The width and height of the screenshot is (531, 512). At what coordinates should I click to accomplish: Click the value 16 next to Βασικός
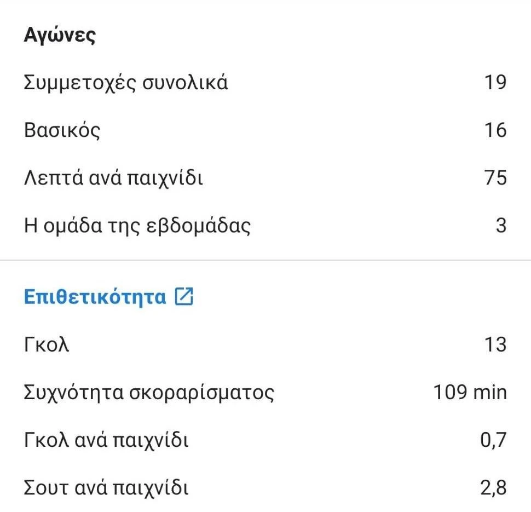498,130
